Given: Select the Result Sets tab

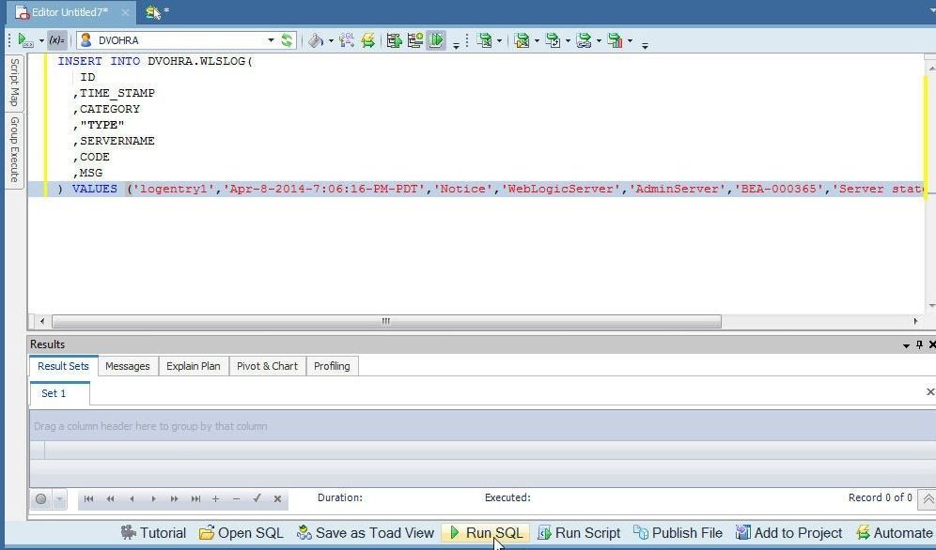Looking at the screenshot, I should [63, 366].
